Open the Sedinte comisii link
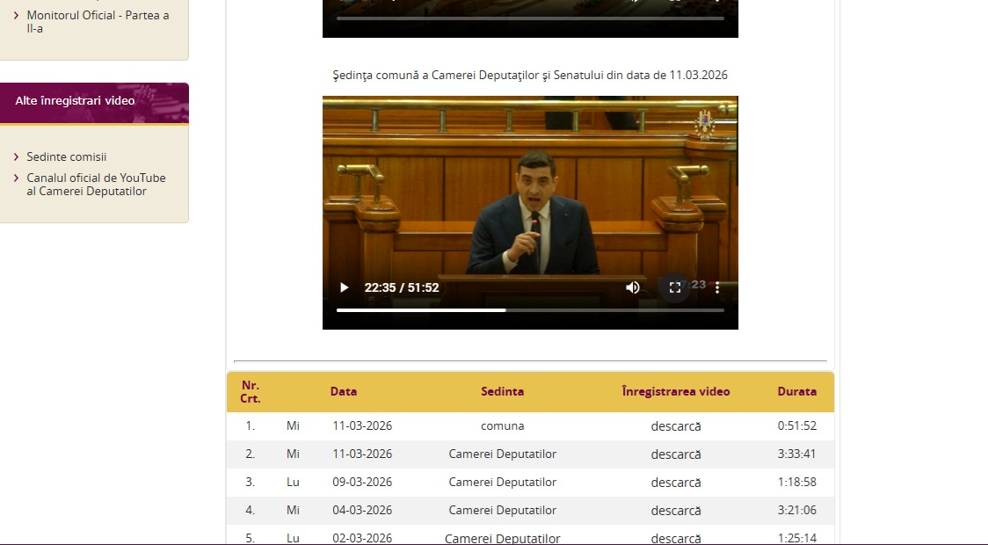Screen dimensions: 988x545 [67, 157]
